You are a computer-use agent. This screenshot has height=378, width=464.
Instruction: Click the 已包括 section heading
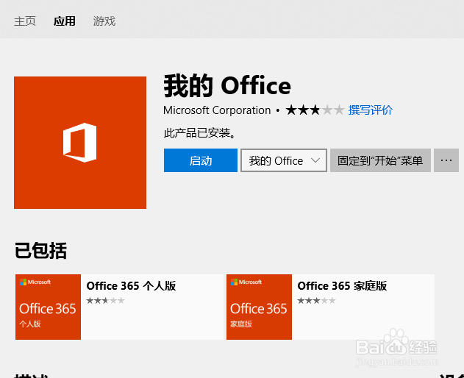40,251
